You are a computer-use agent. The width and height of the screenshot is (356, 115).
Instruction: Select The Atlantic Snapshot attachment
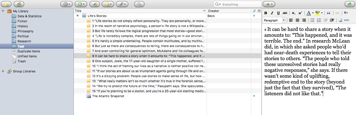click(108, 96)
